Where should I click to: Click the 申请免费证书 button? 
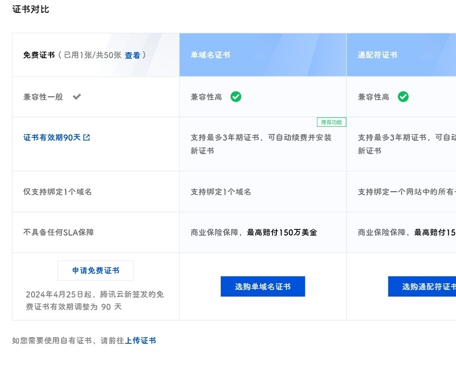click(x=95, y=270)
